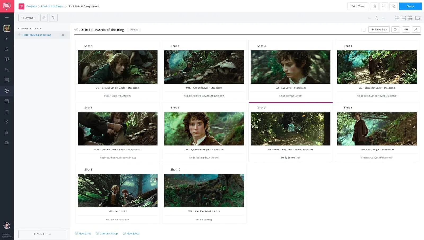Click the camera setup icon in header

click(x=396, y=29)
